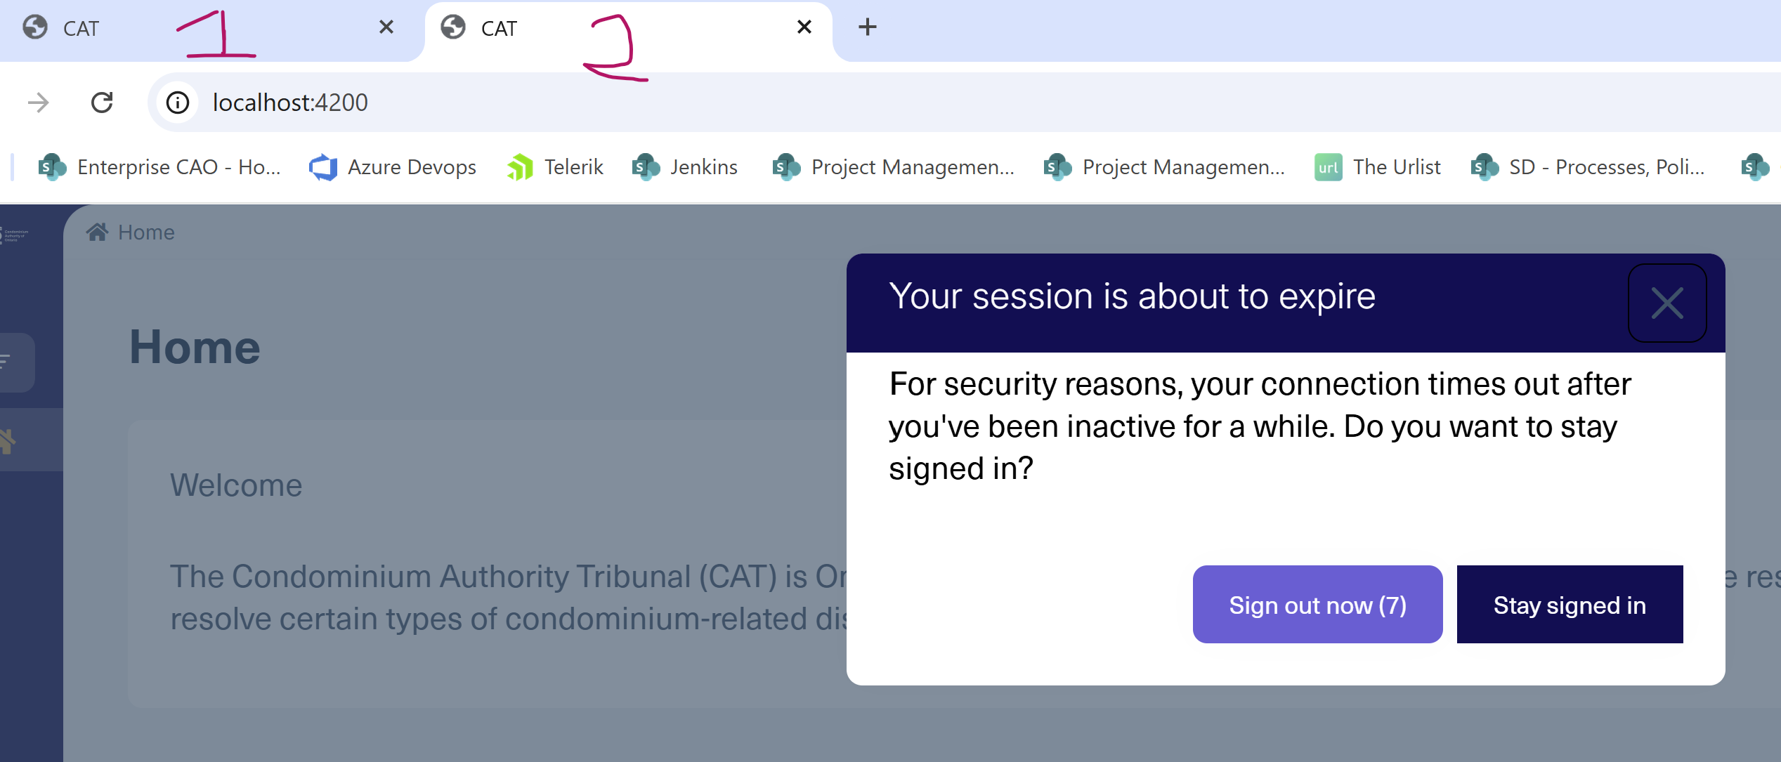Close the session expiry dialog
Screen dimensions: 1781x762
pos(1666,303)
